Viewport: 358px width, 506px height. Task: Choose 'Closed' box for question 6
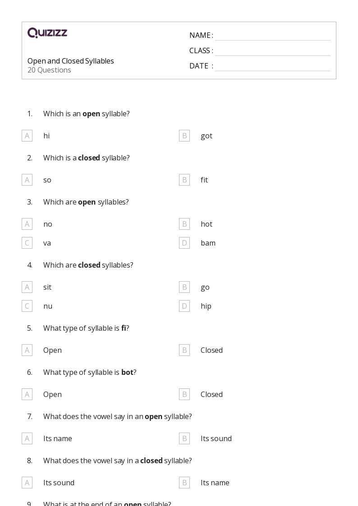pyautogui.click(x=184, y=394)
